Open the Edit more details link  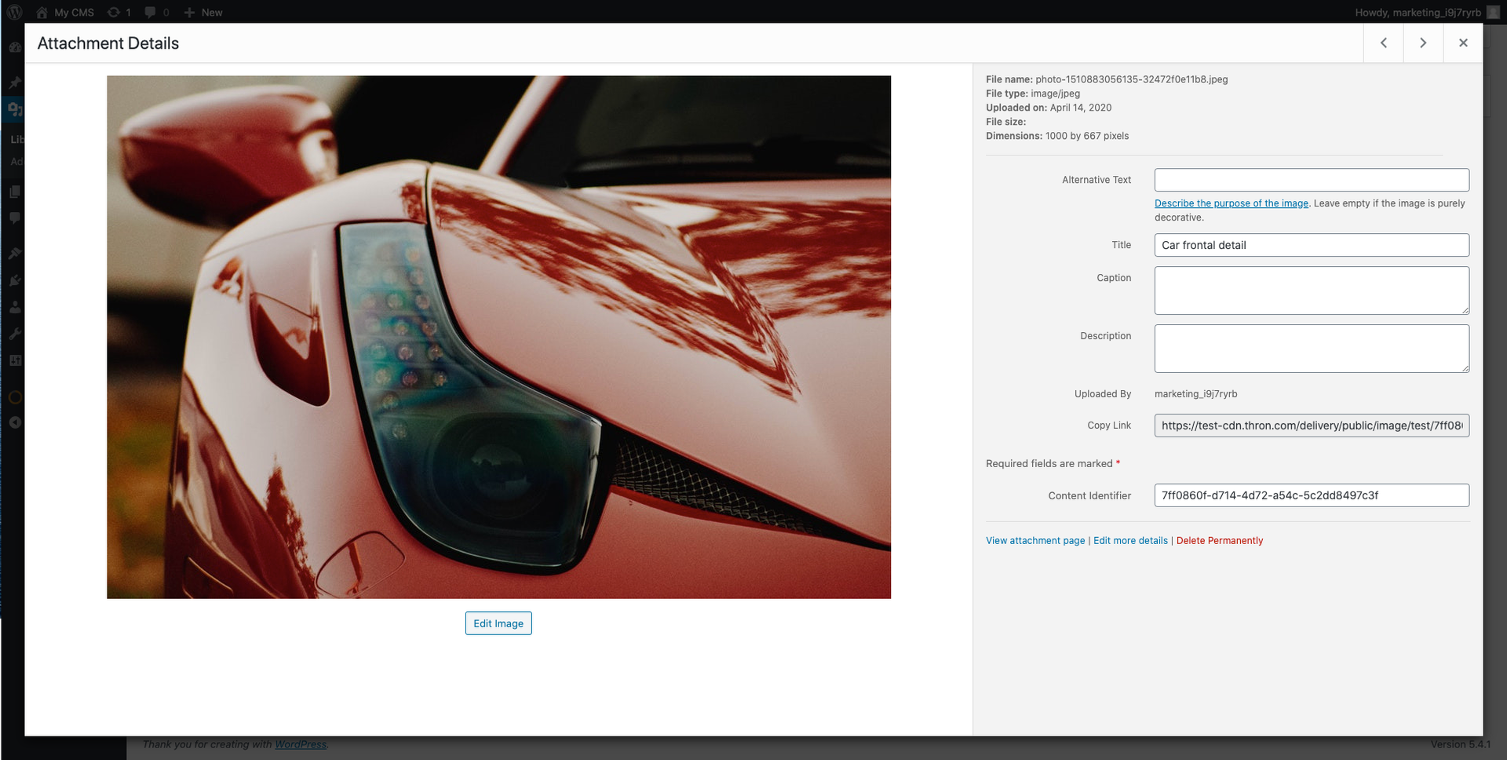pyautogui.click(x=1130, y=541)
